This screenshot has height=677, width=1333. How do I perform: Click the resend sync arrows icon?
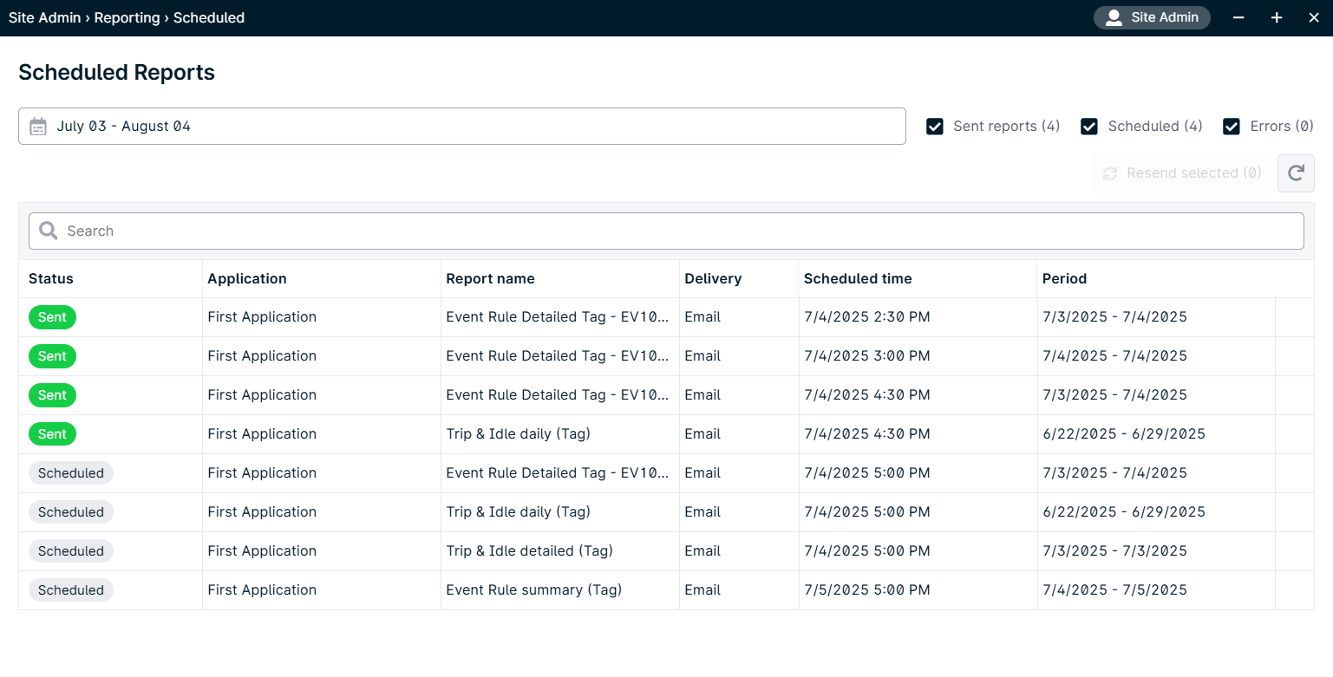tap(1110, 173)
